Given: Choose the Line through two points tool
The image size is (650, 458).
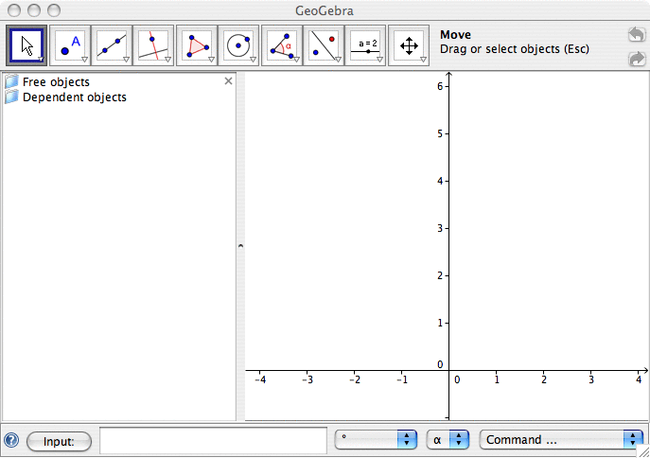Looking at the screenshot, I should tap(113, 44).
